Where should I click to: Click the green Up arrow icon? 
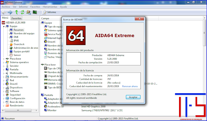coord(17,12)
